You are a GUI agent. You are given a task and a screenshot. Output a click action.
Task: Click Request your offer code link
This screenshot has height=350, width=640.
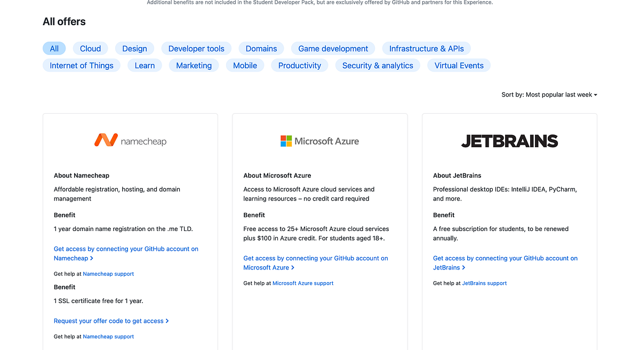tap(111, 321)
